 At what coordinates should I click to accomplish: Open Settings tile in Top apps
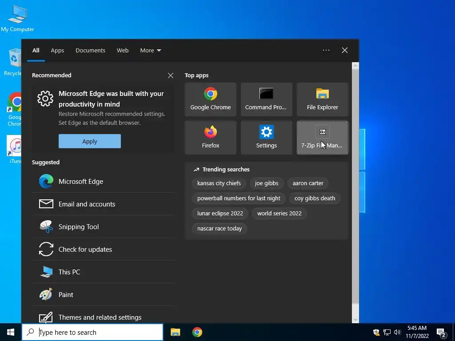pyautogui.click(x=267, y=138)
